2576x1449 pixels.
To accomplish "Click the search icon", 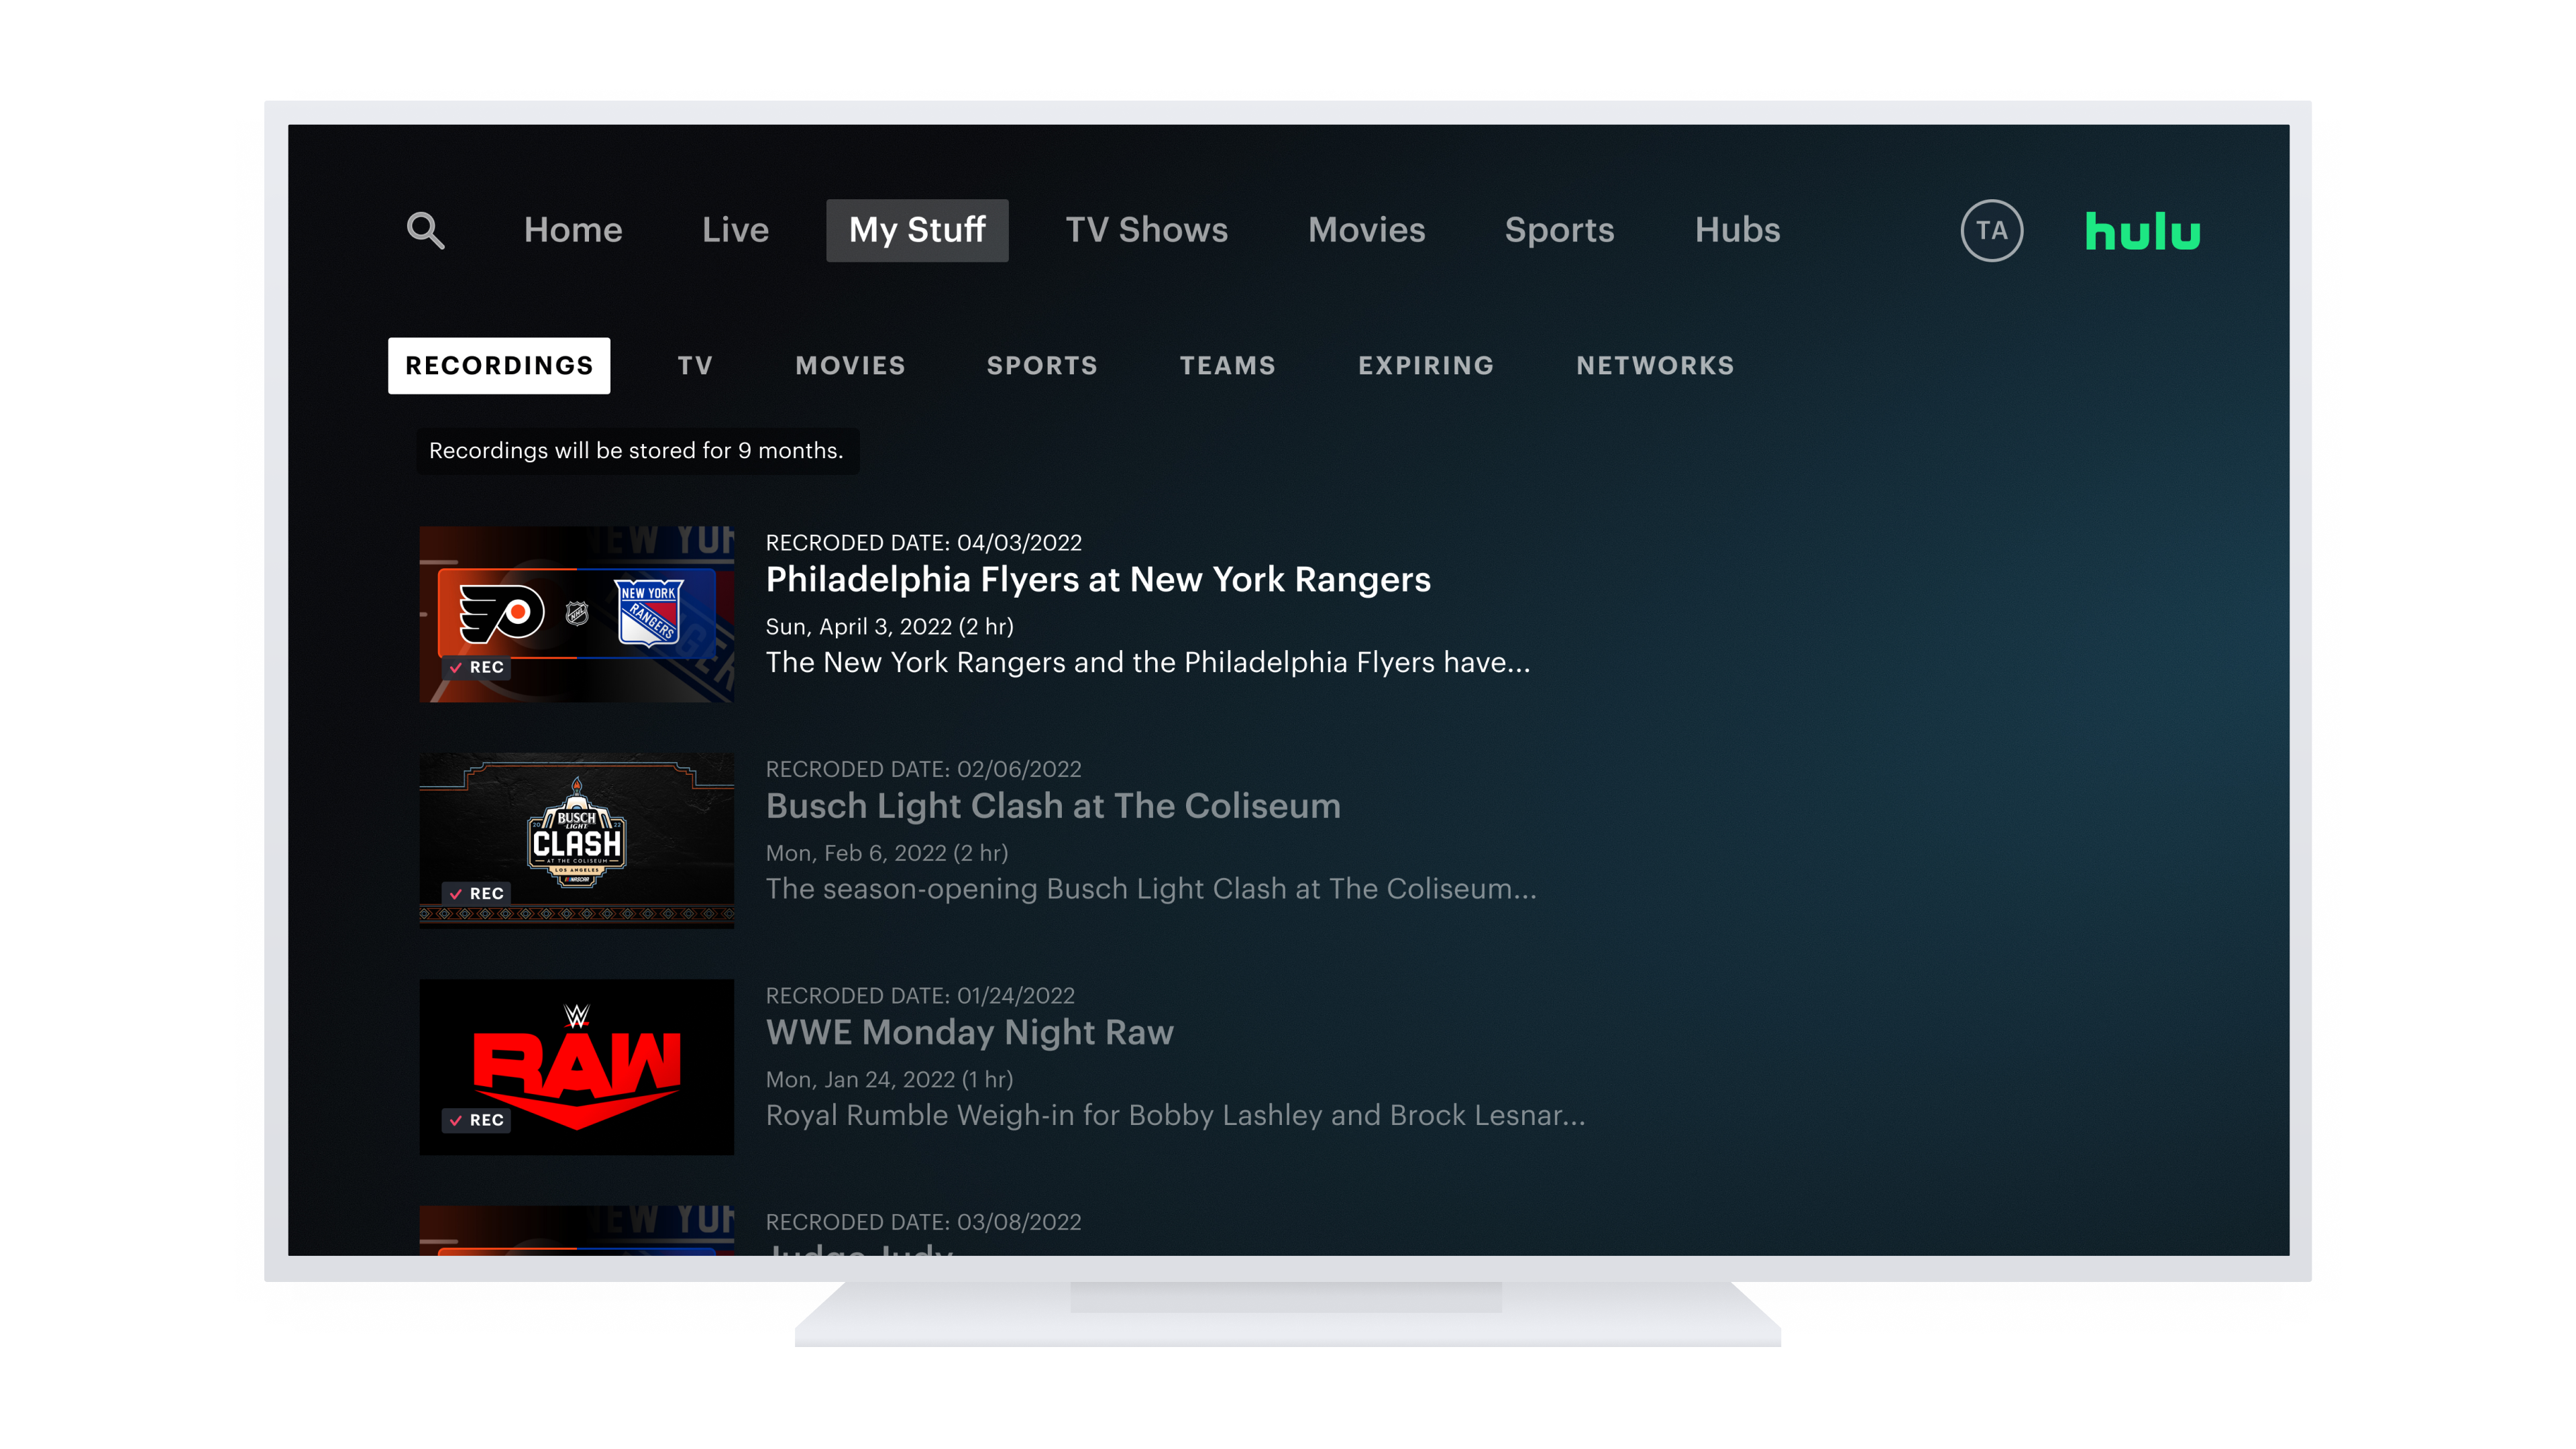I will click(425, 230).
